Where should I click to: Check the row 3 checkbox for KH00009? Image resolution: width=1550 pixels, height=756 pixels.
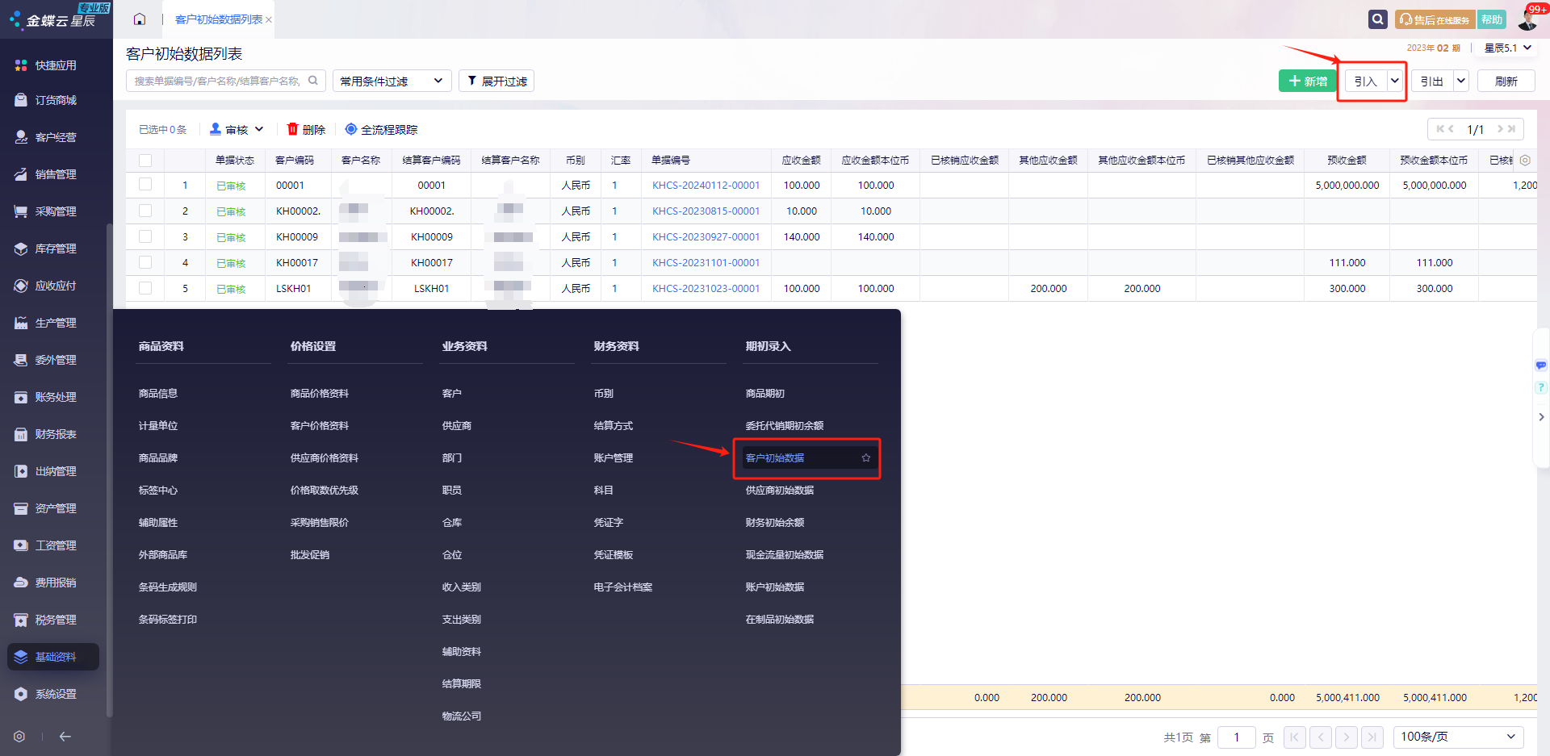145,236
